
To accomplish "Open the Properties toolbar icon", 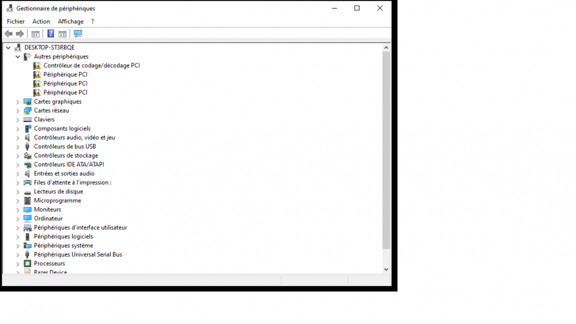I will [x=36, y=34].
